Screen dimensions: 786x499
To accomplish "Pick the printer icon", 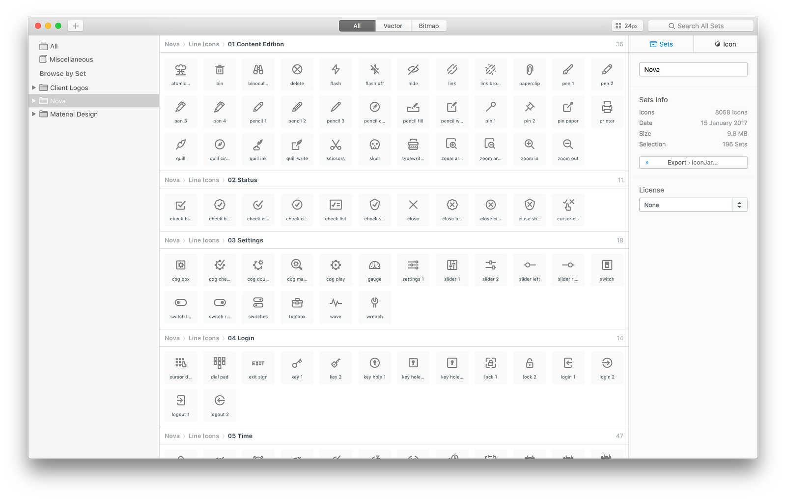I will point(607,112).
